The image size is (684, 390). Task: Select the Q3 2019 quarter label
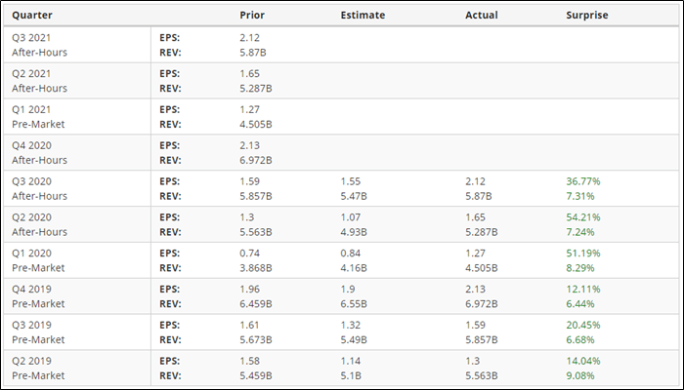tap(33, 326)
